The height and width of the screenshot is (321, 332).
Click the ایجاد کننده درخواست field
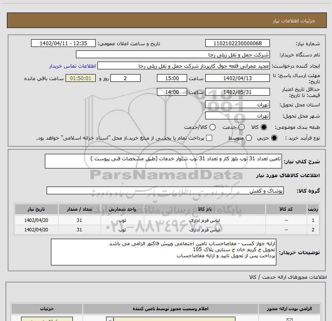click(x=184, y=66)
